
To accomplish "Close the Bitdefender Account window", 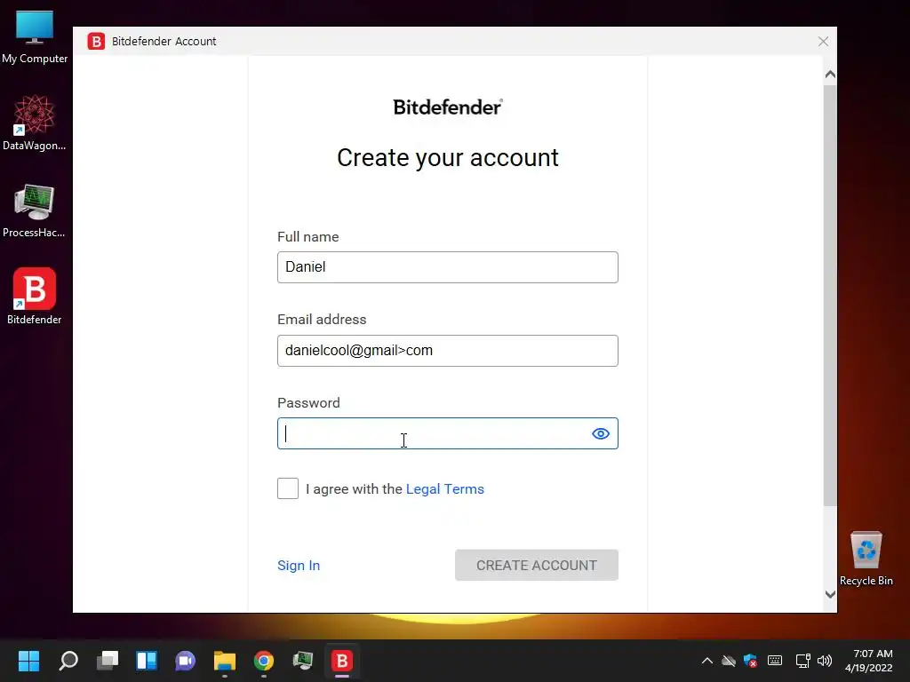I will click(823, 41).
